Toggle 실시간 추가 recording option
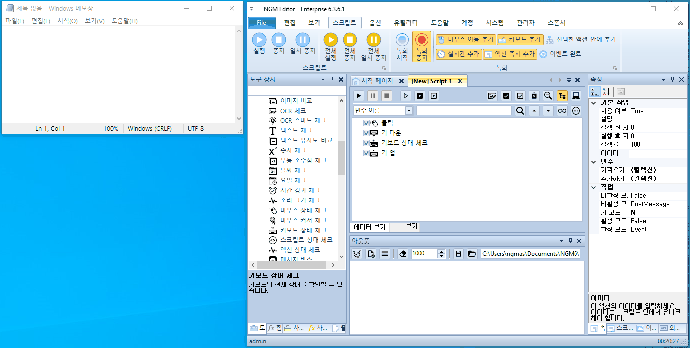 [459, 54]
